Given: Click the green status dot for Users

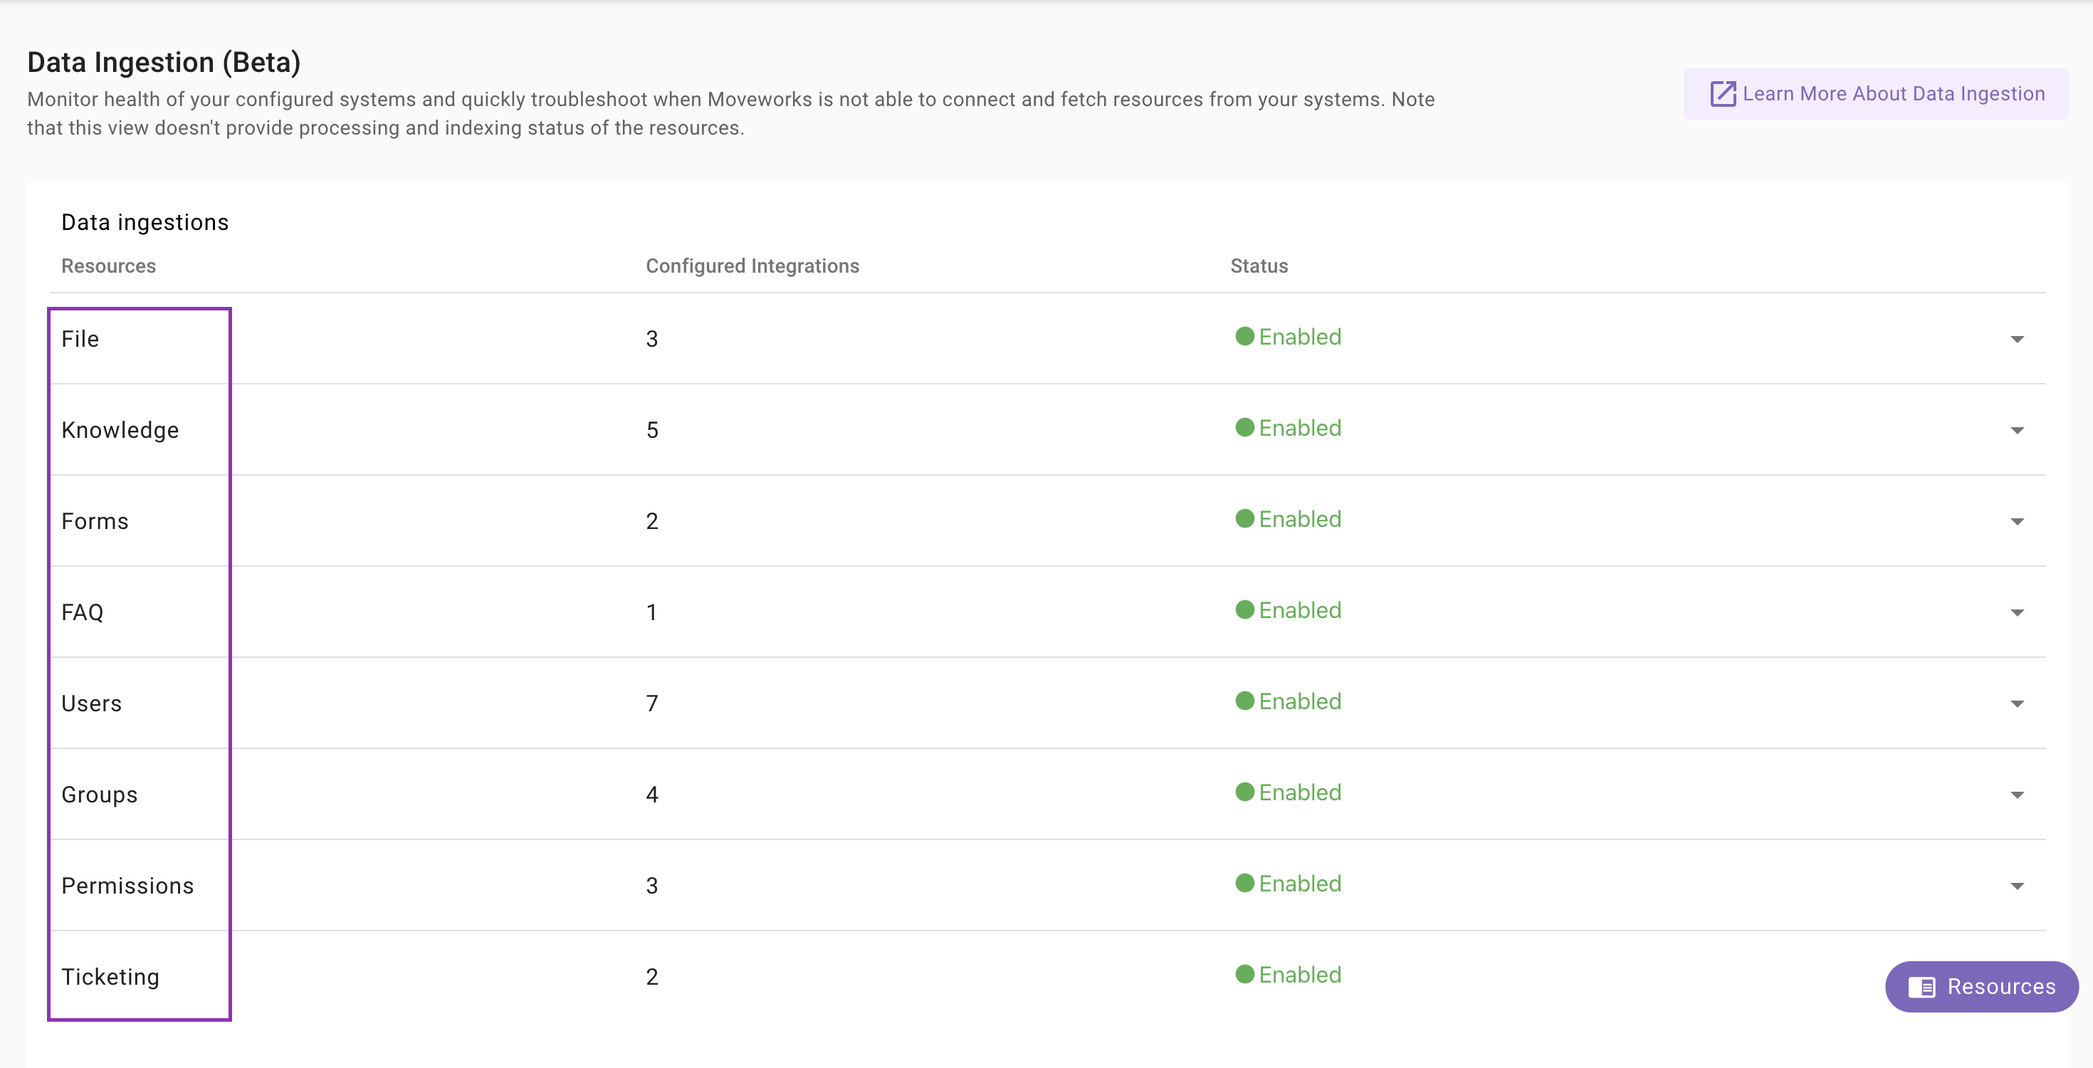Looking at the screenshot, I should click(1244, 701).
